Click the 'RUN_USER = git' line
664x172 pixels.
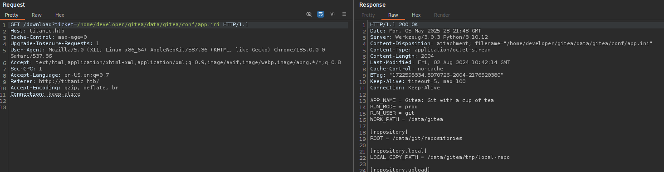[x=392, y=113]
